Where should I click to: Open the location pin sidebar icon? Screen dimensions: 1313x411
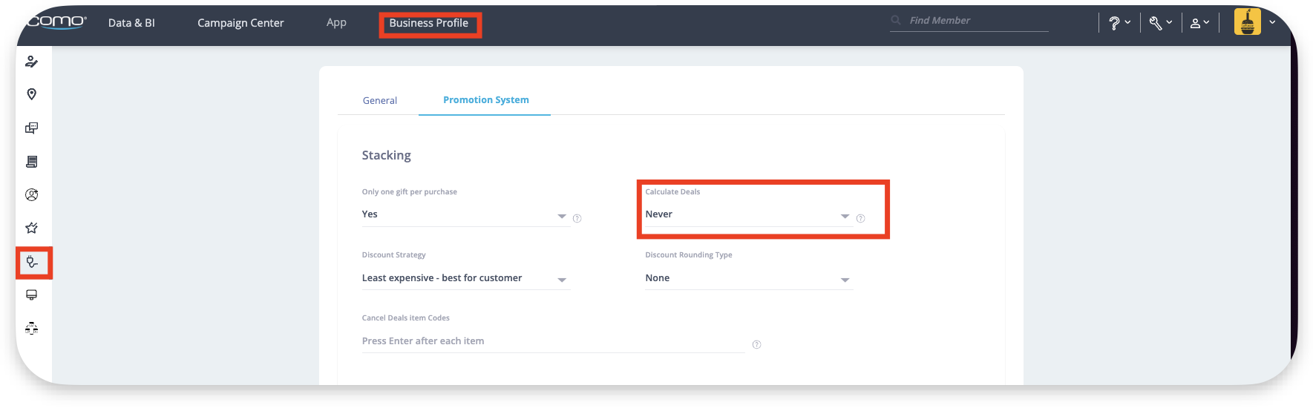pos(32,94)
